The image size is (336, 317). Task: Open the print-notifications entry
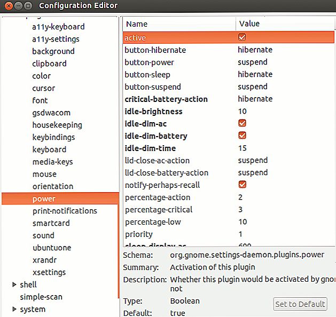(x=65, y=211)
